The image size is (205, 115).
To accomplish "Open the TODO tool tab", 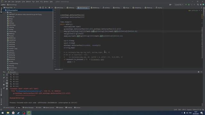I will tap(39, 108).
